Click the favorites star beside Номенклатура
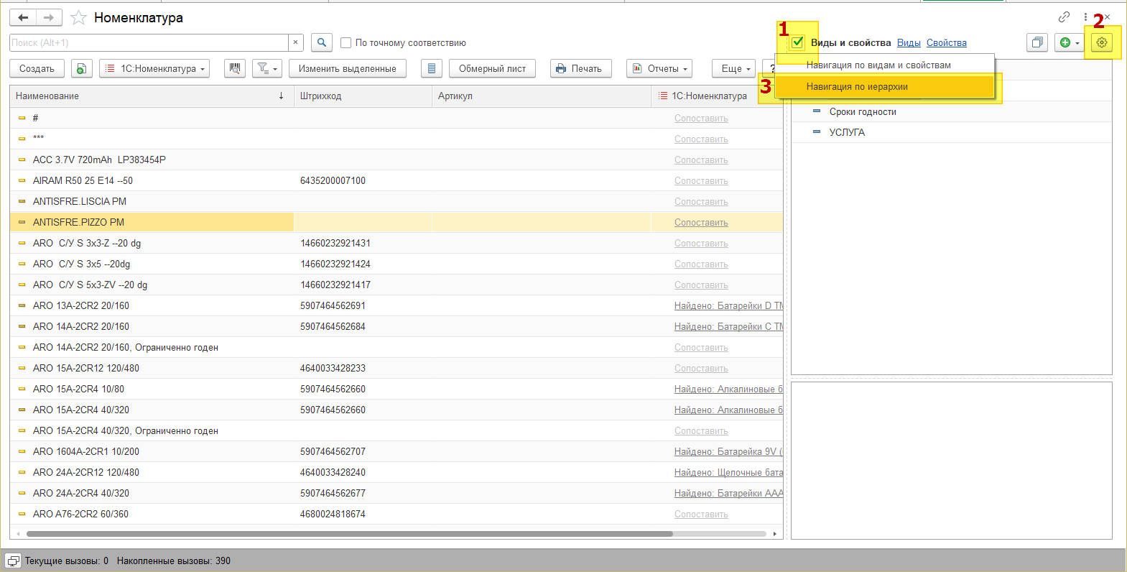The width and height of the screenshot is (1127, 572). [78, 18]
